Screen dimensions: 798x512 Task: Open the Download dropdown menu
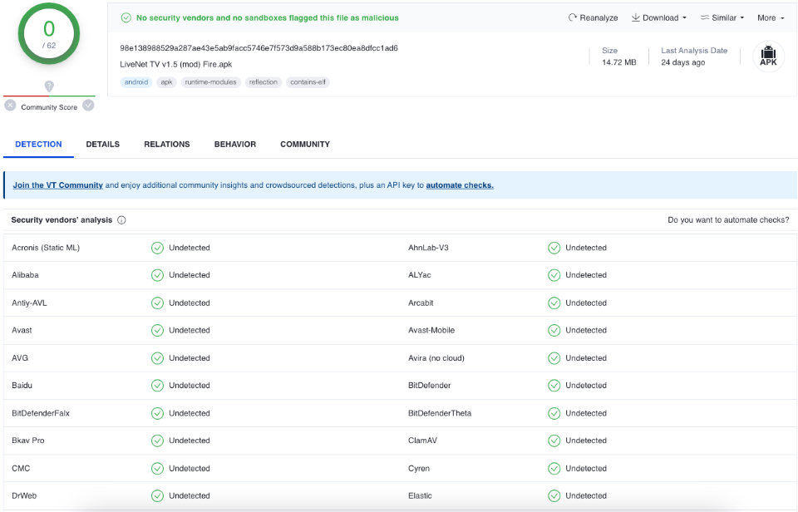pos(659,17)
